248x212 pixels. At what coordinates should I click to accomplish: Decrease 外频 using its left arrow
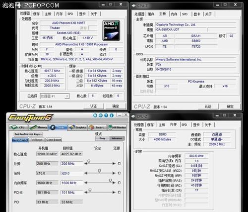coord(86,164)
